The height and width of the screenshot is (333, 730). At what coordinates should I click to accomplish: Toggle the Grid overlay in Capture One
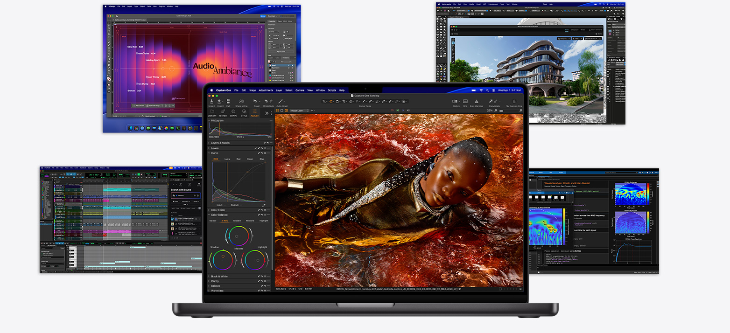[x=465, y=101]
